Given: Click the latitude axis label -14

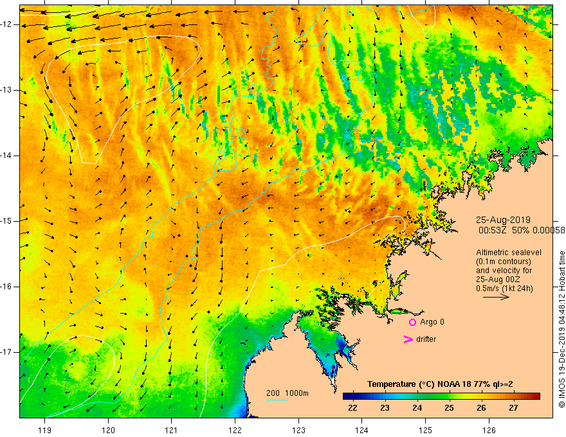Looking at the screenshot, I should [7, 156].
